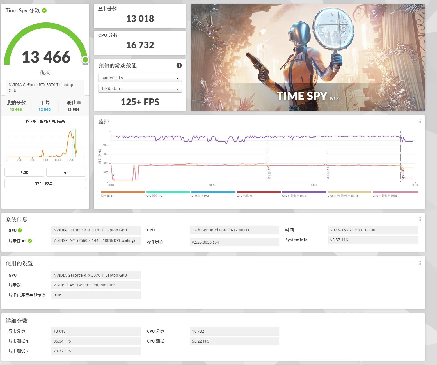Viewport: 437px width, 365px height.
Task: Click the score distribution chart under 显示基于相同硬件的结果
Action: pyautogui.click(x=45, y=144)
